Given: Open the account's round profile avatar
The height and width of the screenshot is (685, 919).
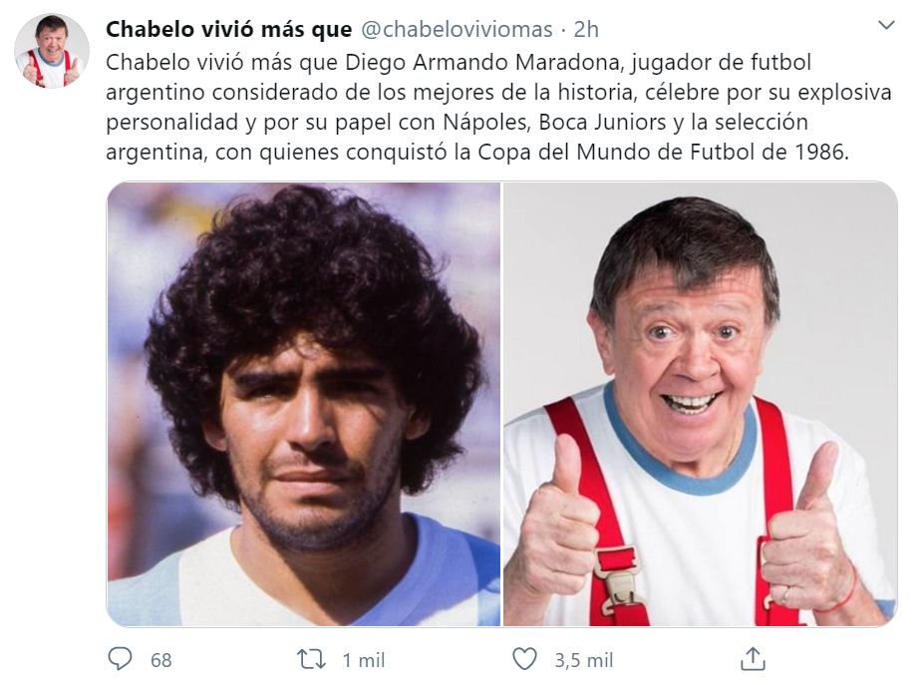Looking at the screenshot, I should 52,51.
